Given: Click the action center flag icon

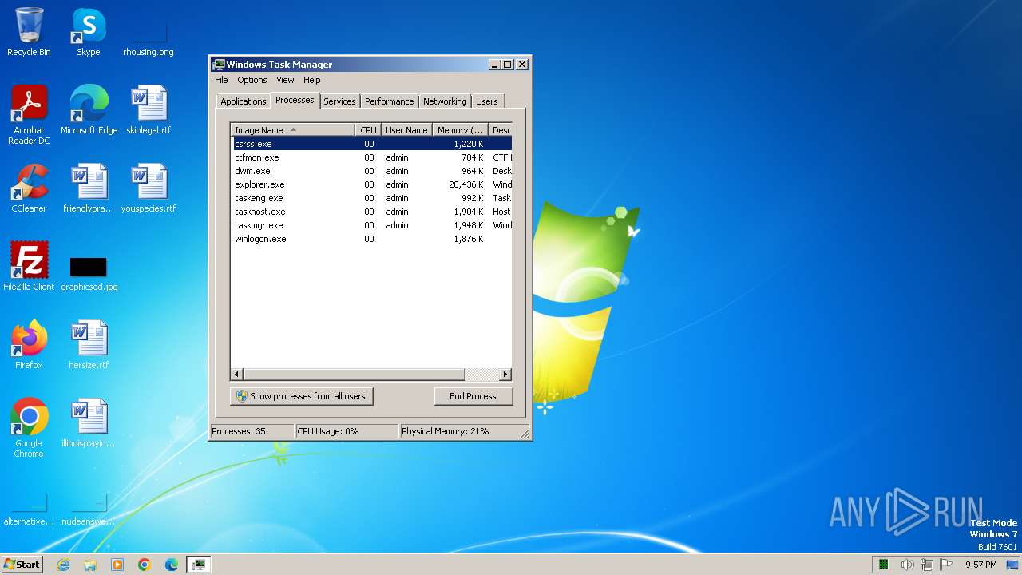Looking at the screenshot, I should point(945,565).
